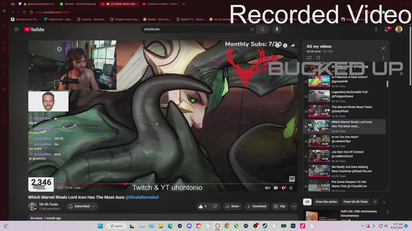
Task: Exit full screen mode in player
Action: click(291, 188)
